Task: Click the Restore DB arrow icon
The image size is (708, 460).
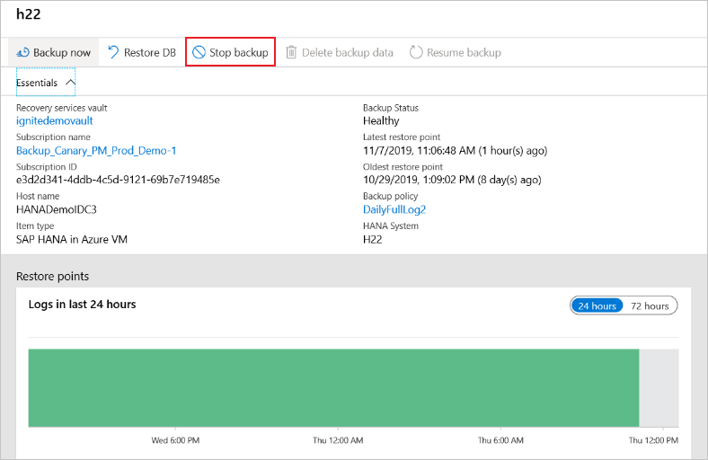Action: pyautogui.click(x=113, y=52)
